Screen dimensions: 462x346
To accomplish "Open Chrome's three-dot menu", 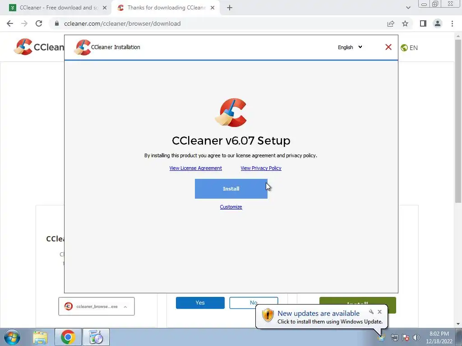I will [452, 23].
